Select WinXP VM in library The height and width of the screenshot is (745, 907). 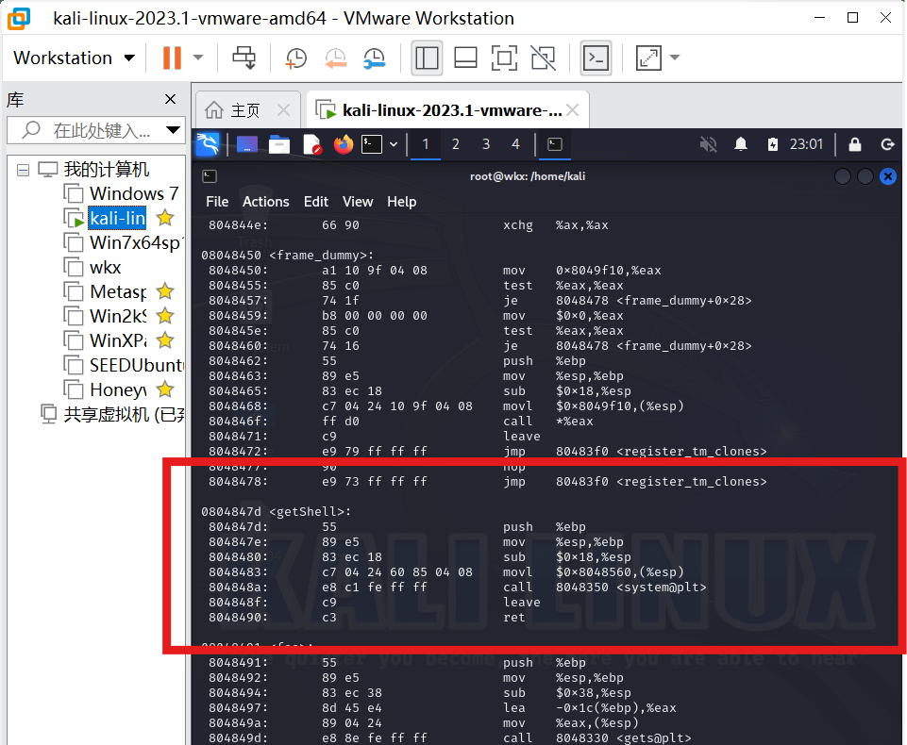(x=106, y=340)
